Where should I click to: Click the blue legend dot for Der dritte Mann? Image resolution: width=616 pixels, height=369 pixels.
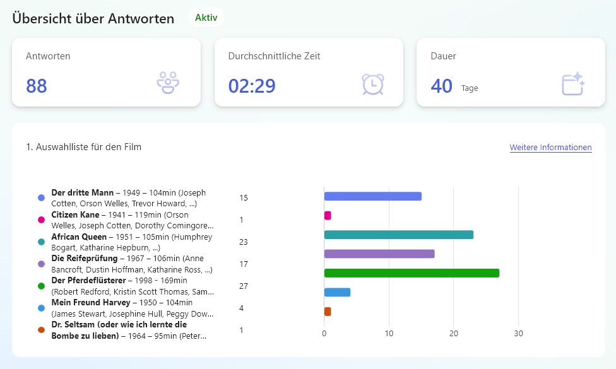pos(41,198)
